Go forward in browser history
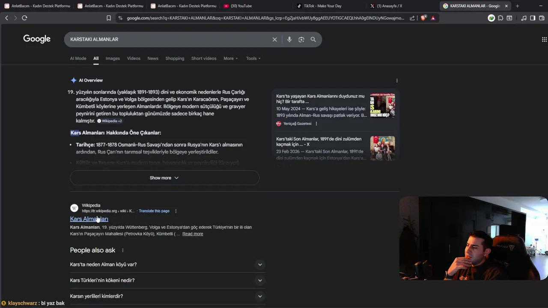Image resolution: width=548 pixels, height=308 pixels. coord(15,18)
